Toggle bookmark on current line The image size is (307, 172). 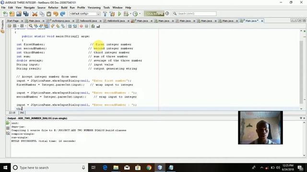click(x=63, y=26)
